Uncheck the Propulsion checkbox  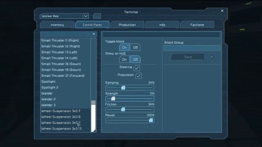[x=138, y=76]
